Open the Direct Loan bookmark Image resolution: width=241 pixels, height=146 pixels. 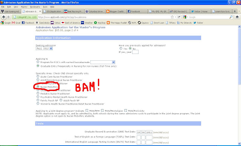[157, 23]
